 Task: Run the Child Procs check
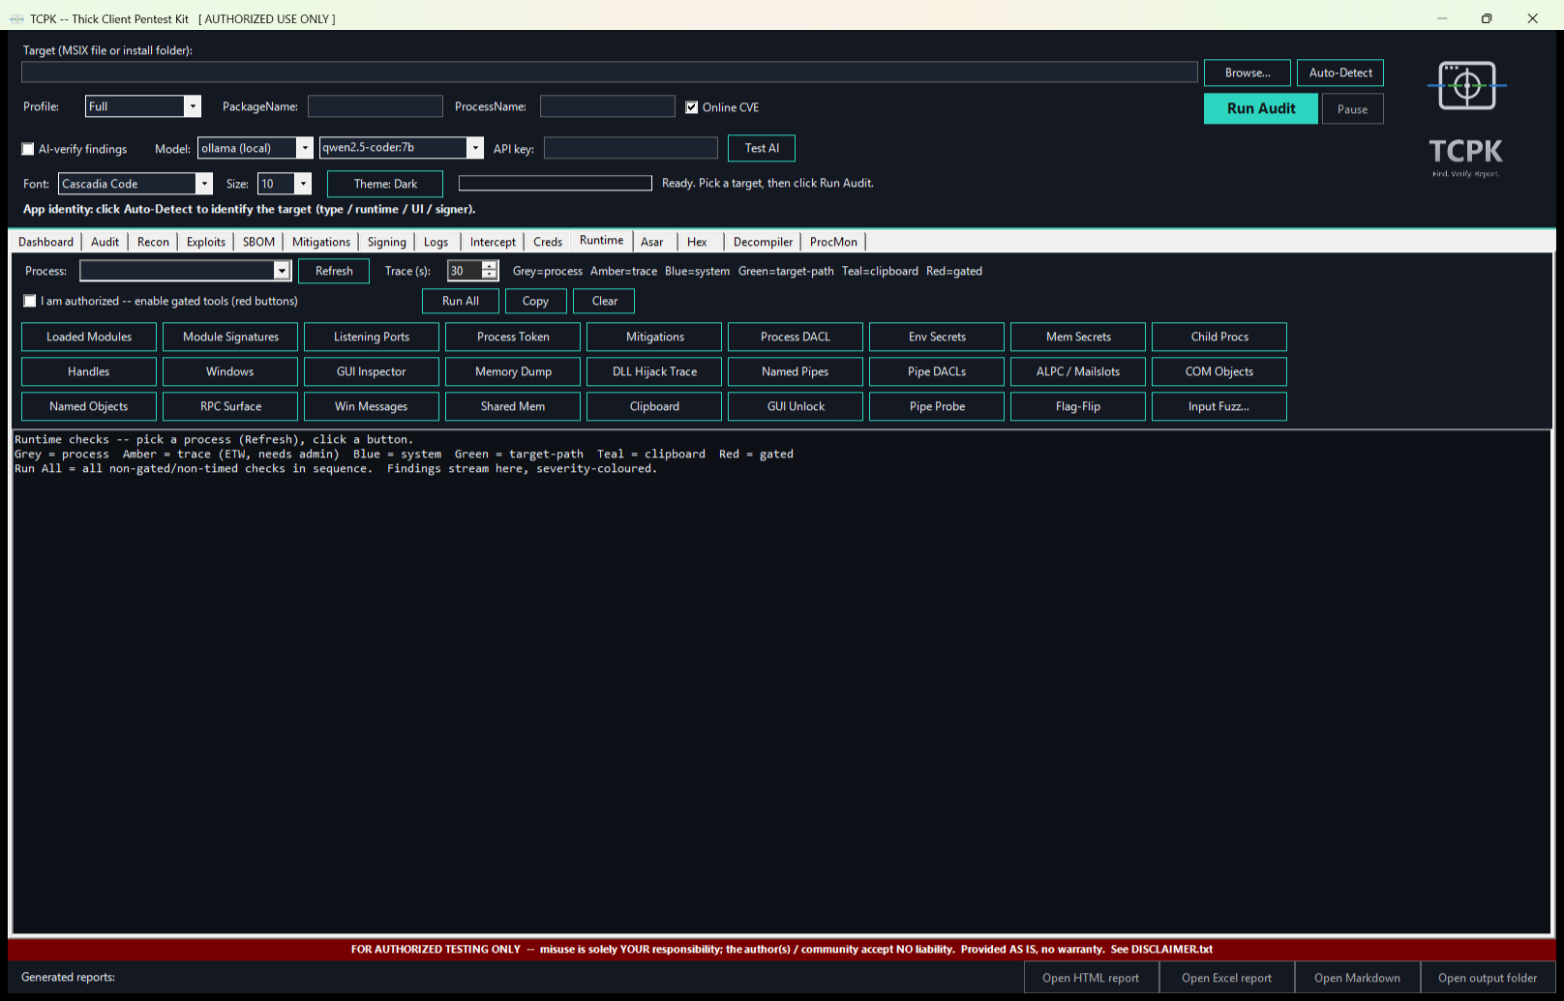[1219, 337]
